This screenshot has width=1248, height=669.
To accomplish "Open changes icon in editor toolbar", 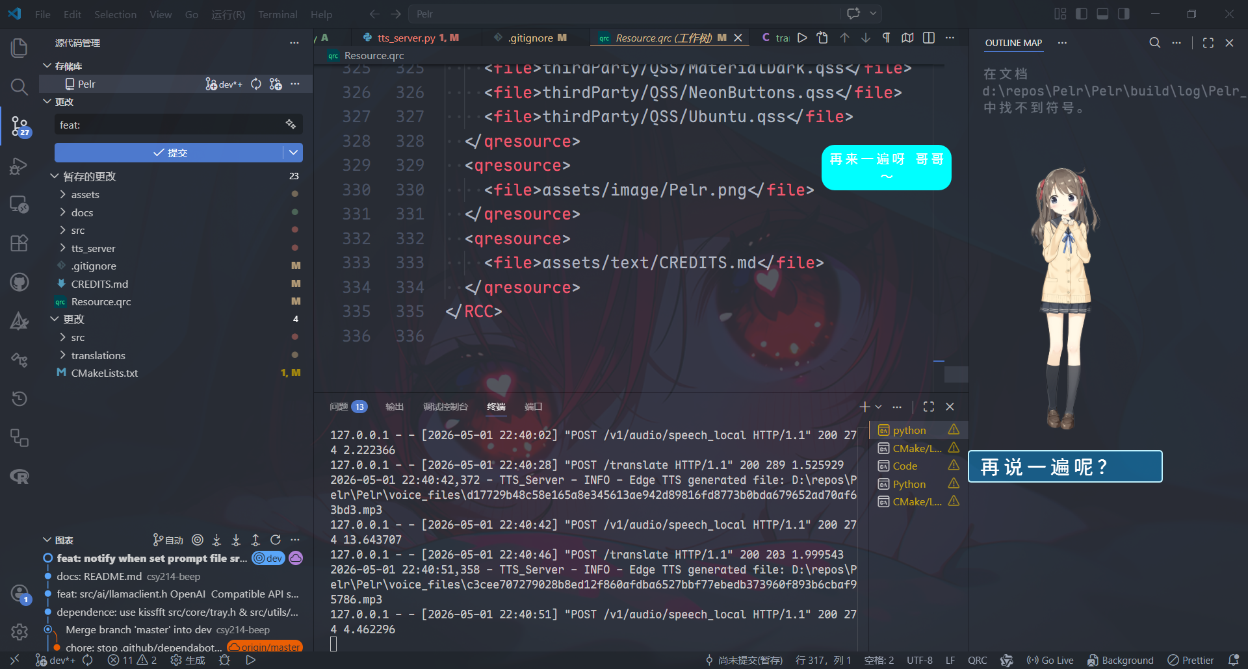I will tap(822, 38).
